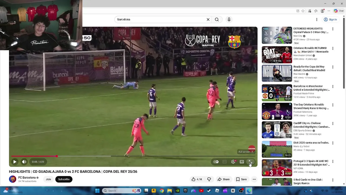
Task: Switch to Theater mode in the player
Action: pyautogui.click(x=242, y=162)
